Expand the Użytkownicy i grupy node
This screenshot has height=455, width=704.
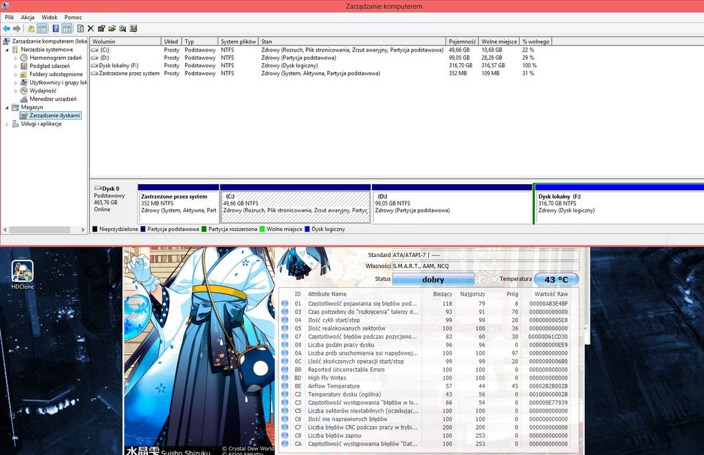pos(16,82)
